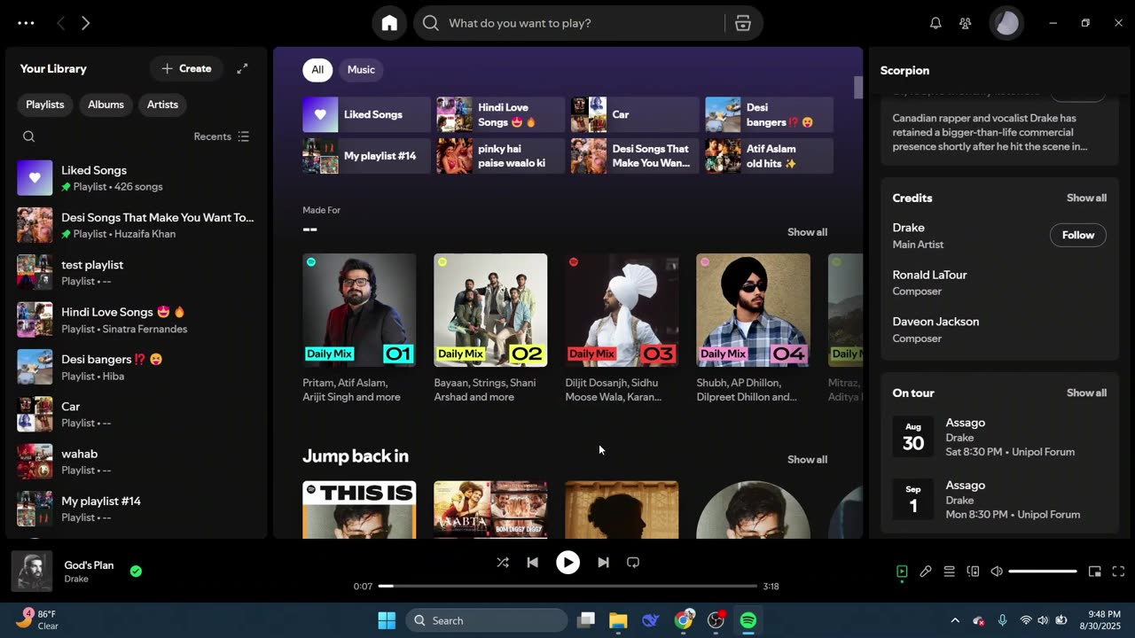Enter full screen player view

[1118, 572]
